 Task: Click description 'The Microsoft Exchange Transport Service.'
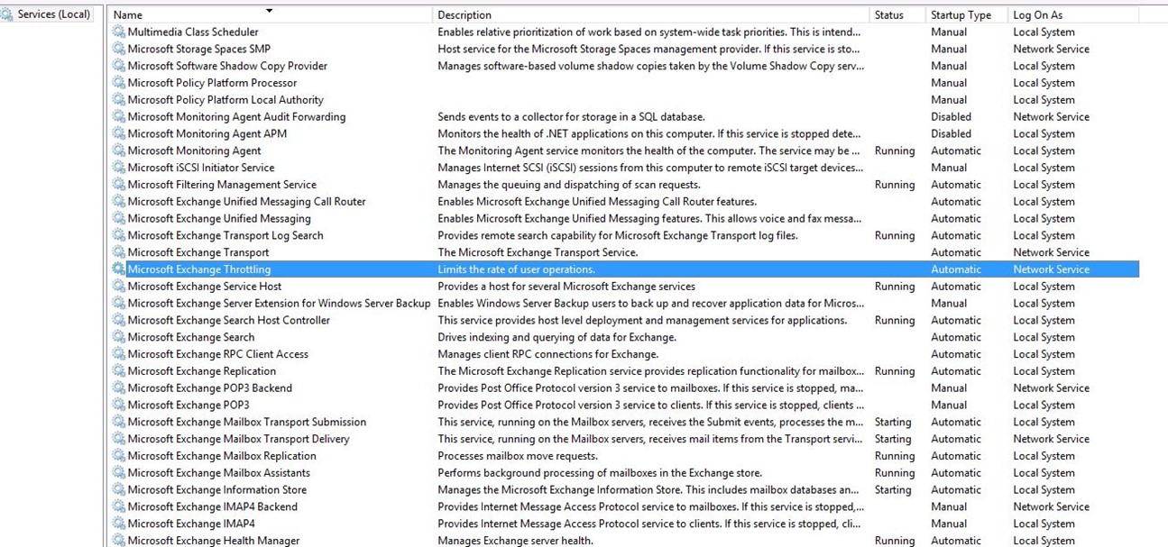[538, 252]
